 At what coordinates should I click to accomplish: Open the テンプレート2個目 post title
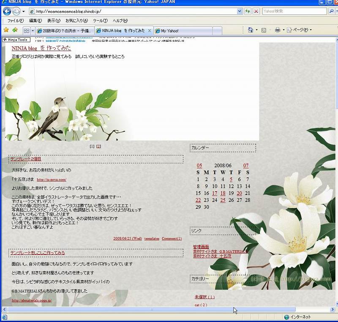tap(26, 159)
